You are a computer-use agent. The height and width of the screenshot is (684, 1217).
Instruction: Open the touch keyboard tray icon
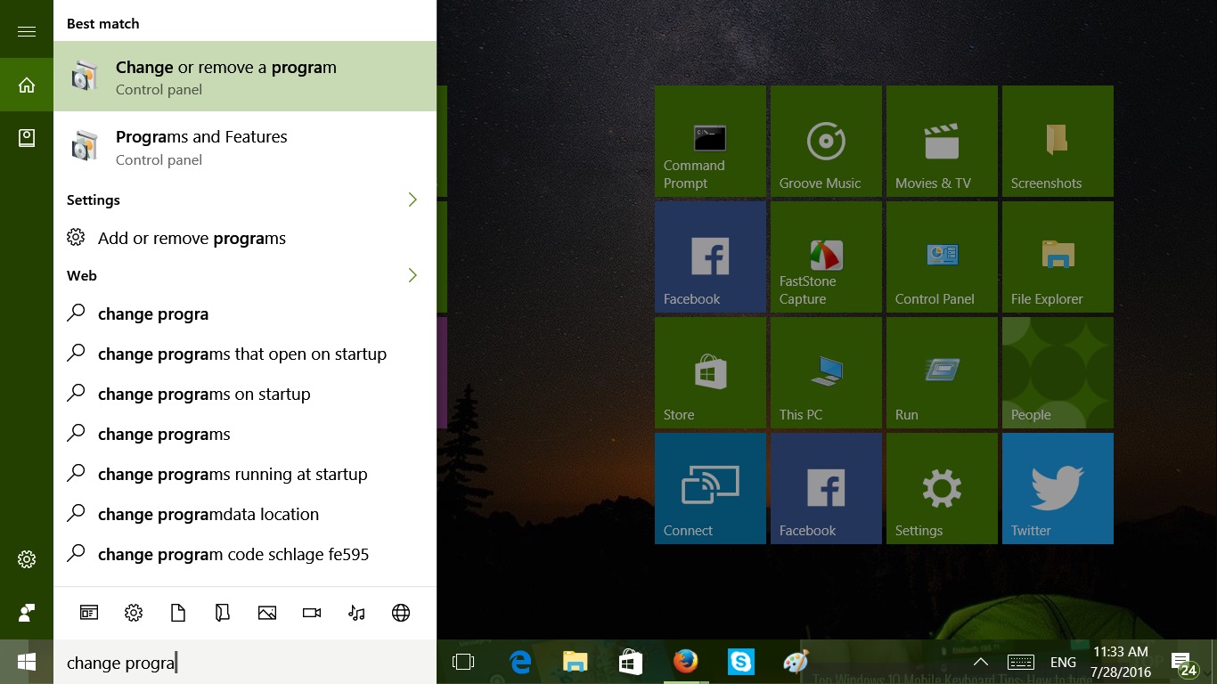pos(1021,662)
